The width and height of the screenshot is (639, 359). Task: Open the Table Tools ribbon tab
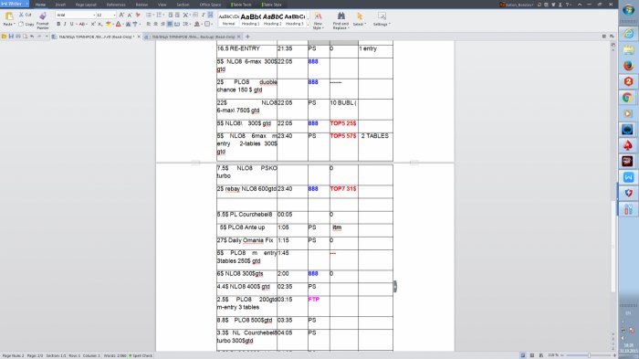pos(241,5)
